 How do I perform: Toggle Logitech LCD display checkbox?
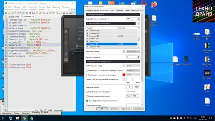tap(87, 71)
